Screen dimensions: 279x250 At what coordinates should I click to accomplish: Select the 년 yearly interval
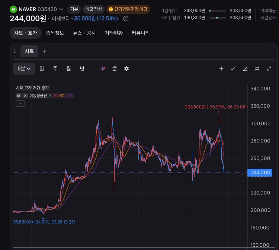[x=82, y=69]
